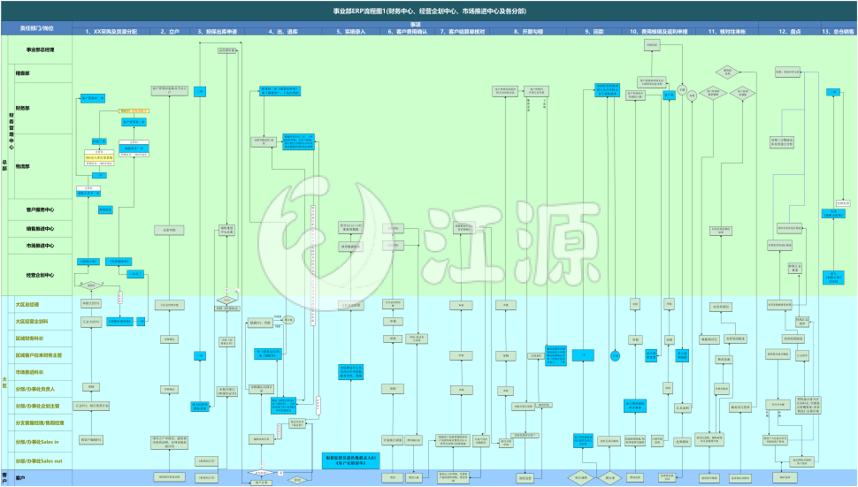Viewport: 858px width, 487px height.
Task: Click column header 3、担保出库申请
Action: pyautogui.click(x=218, y=32)
